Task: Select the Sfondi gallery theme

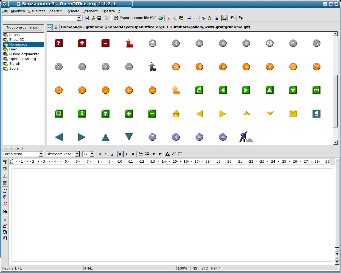Action: pos(14,63)
